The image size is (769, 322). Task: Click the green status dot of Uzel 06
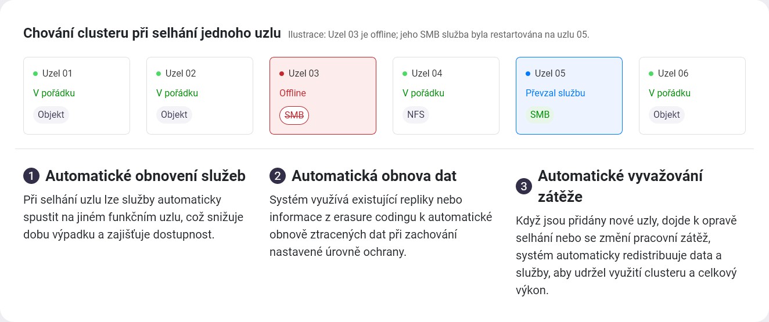click(x=651, y=74)
